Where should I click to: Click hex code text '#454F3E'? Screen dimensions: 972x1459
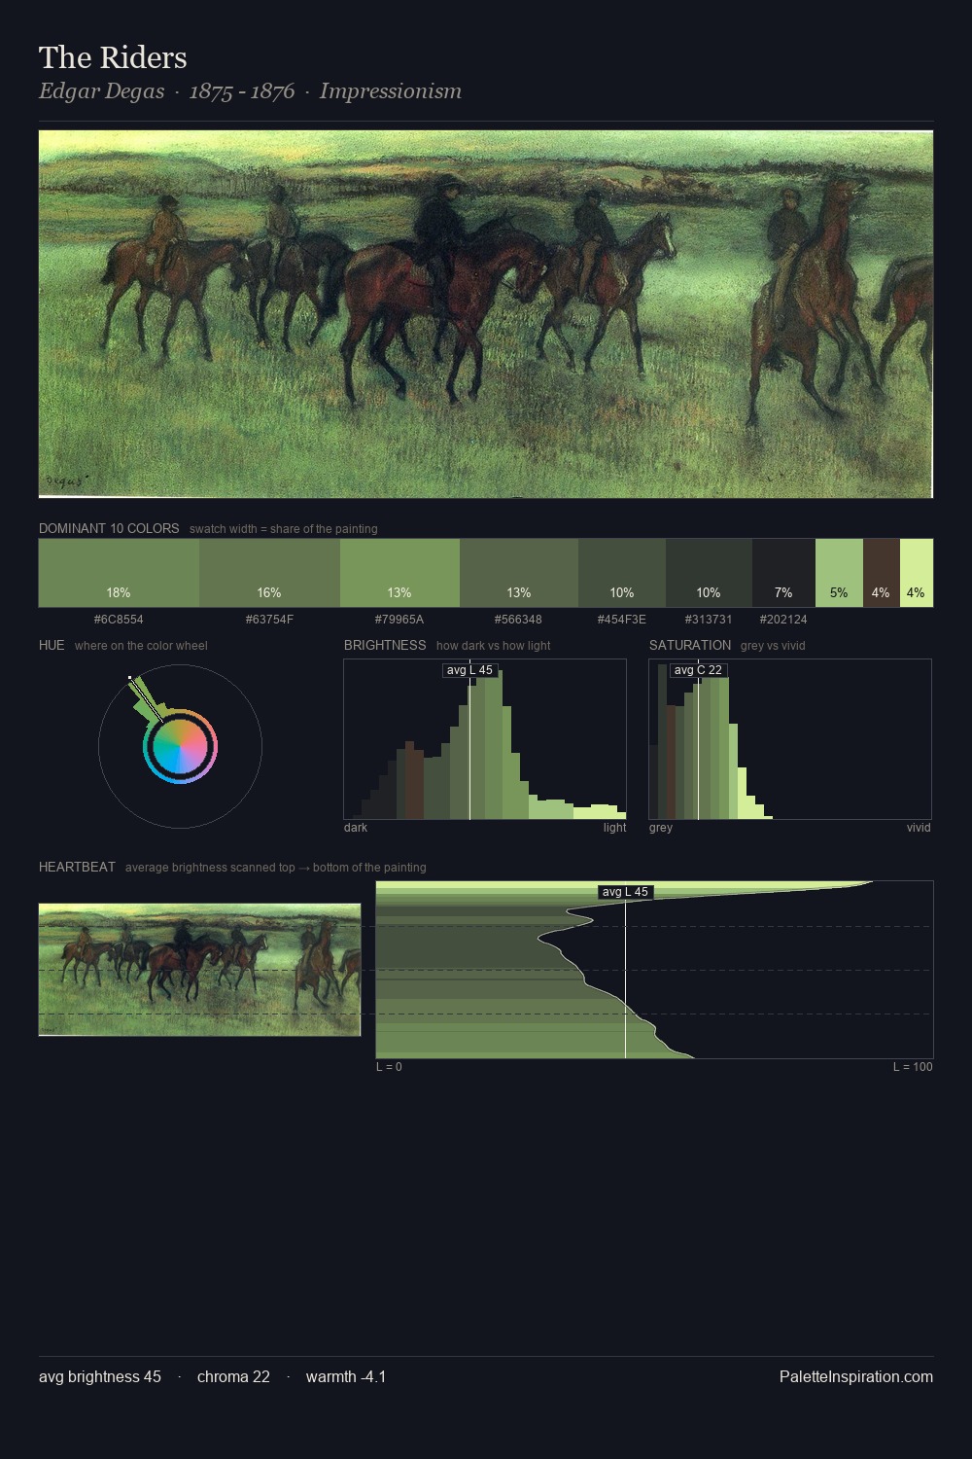click(x=622, y=620)
